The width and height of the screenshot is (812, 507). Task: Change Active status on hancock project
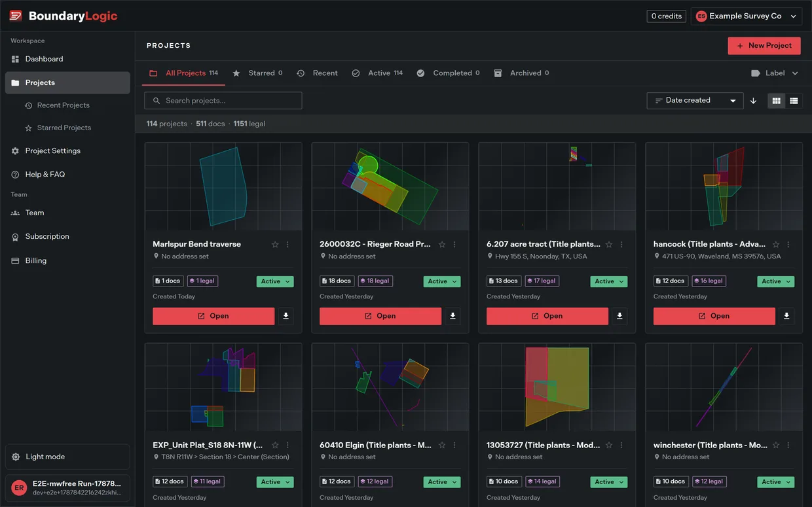click(x=776, y=281)
